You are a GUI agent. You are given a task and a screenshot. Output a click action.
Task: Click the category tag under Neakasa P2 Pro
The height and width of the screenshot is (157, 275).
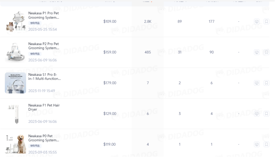pyautogui.click(x=35, y=54)
